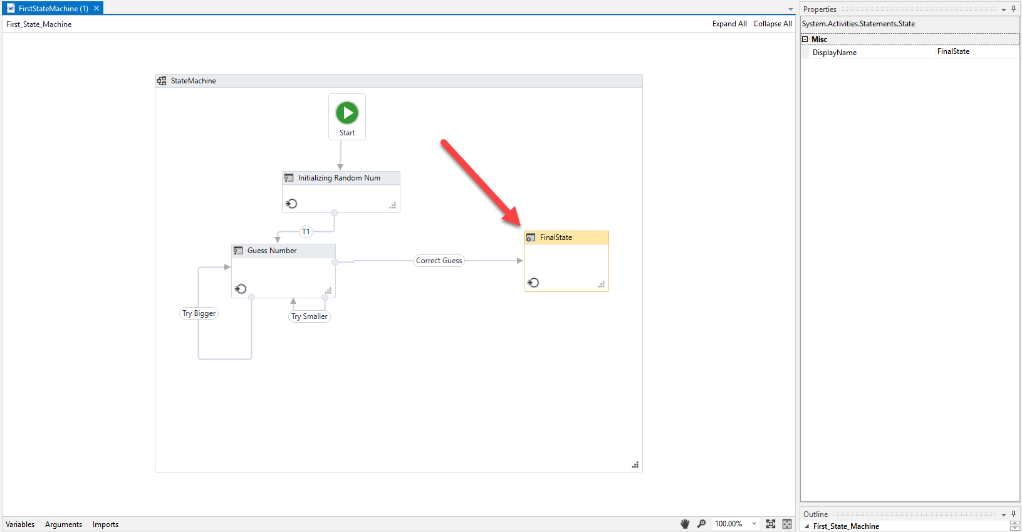Click the Outline scroll down arrow
Viewport: 1022px width, 532px height.
(1014, 529)
